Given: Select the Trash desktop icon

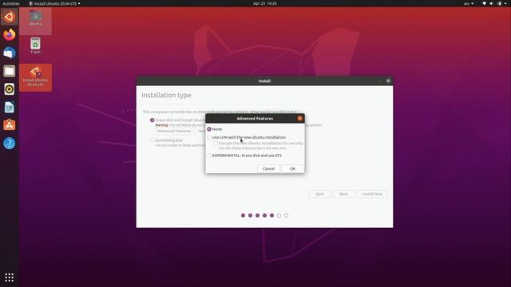Looking at the screenshot, I should [35, 45].
